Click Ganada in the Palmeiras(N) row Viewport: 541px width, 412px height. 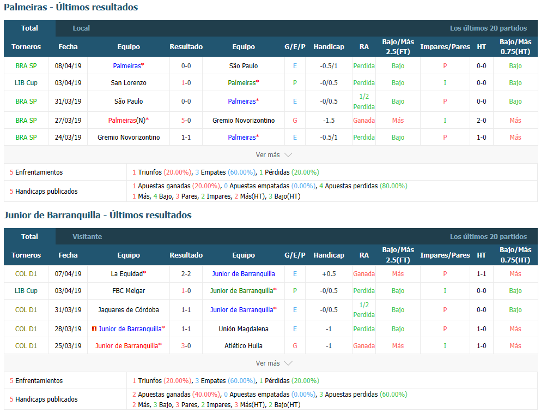tap(363, 120)
